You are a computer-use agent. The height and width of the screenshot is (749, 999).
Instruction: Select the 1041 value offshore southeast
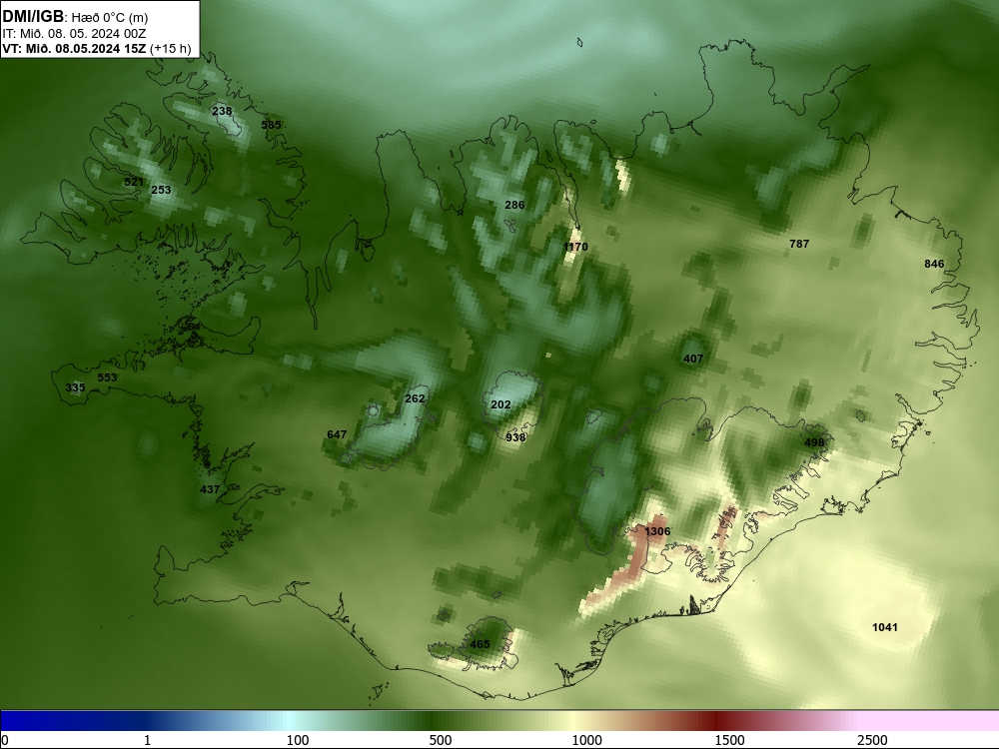(885, 627)
